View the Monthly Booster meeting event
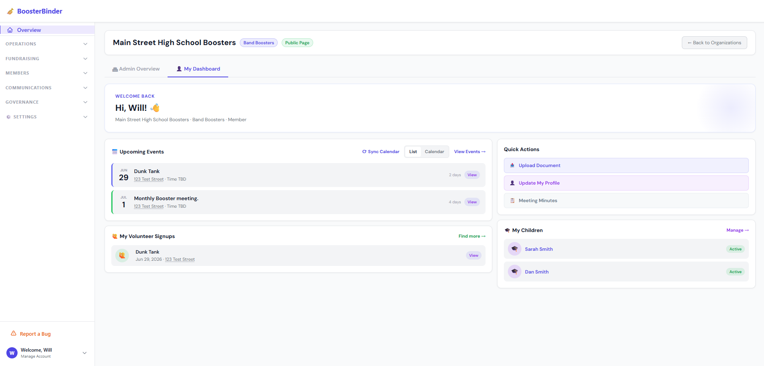The width and height of the screenshot is (764, 366). pos(472,202)
